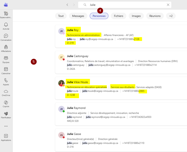Show the +2 additional filters
Image resolution: width=187 pixels, height=152 pixels.
(x=171, y=16)
